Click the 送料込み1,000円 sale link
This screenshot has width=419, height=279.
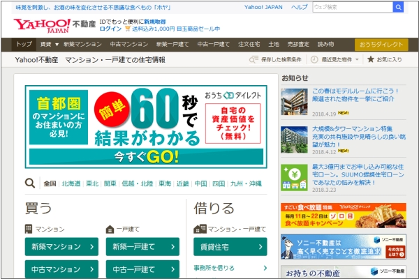point(176,29)
